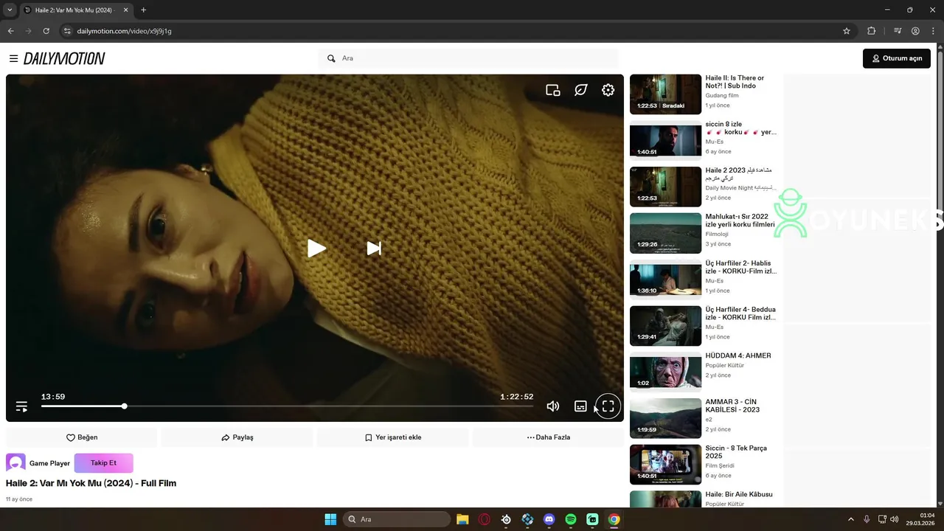Open File Explorer from taskbar
This screenshot has width=944, height=531.
462,519
